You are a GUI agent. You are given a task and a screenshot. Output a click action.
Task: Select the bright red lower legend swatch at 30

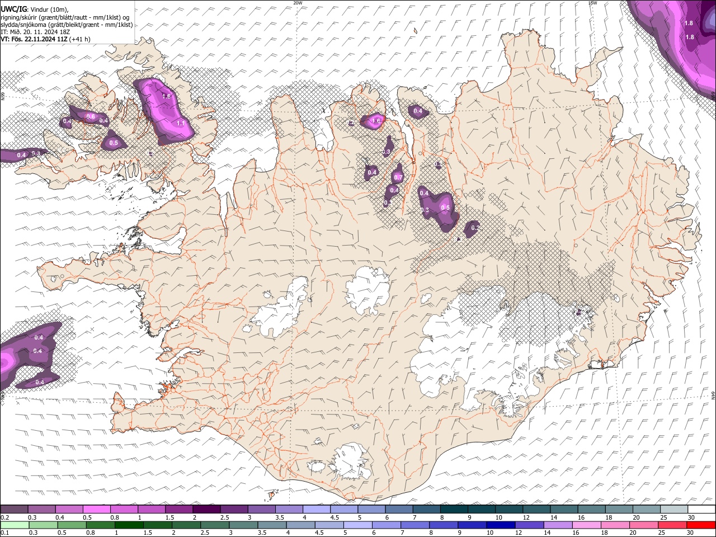[701, 525]
